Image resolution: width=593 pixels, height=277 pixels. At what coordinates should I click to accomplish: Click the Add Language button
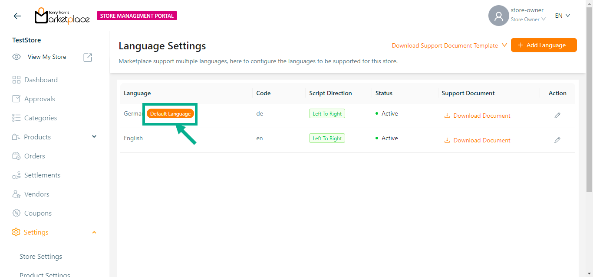(x=544, y=45)
